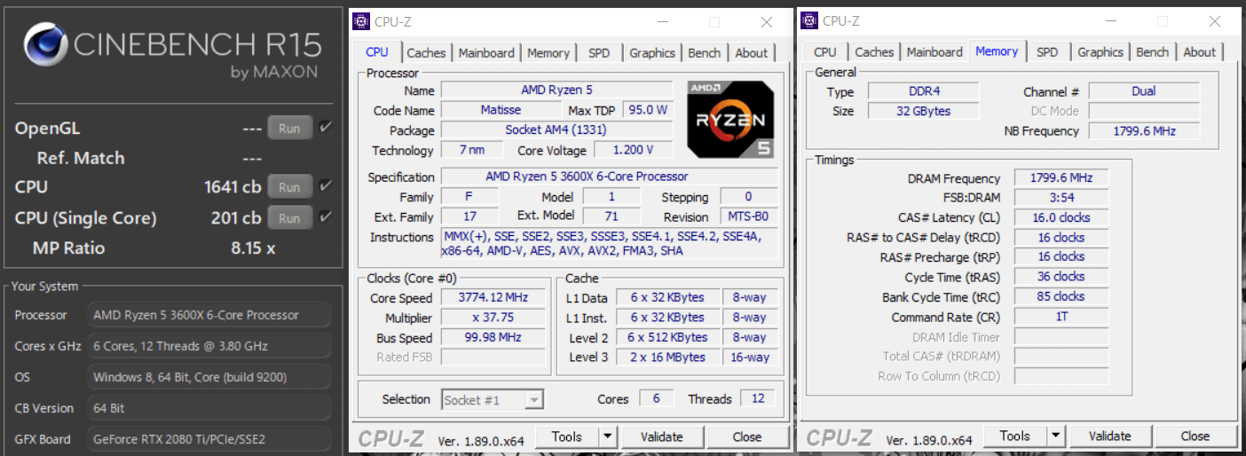Click the MP Ratio value 8.15 x
Image resolution: width=1246 pixels, height=456 pixels.
pos(253,248)
